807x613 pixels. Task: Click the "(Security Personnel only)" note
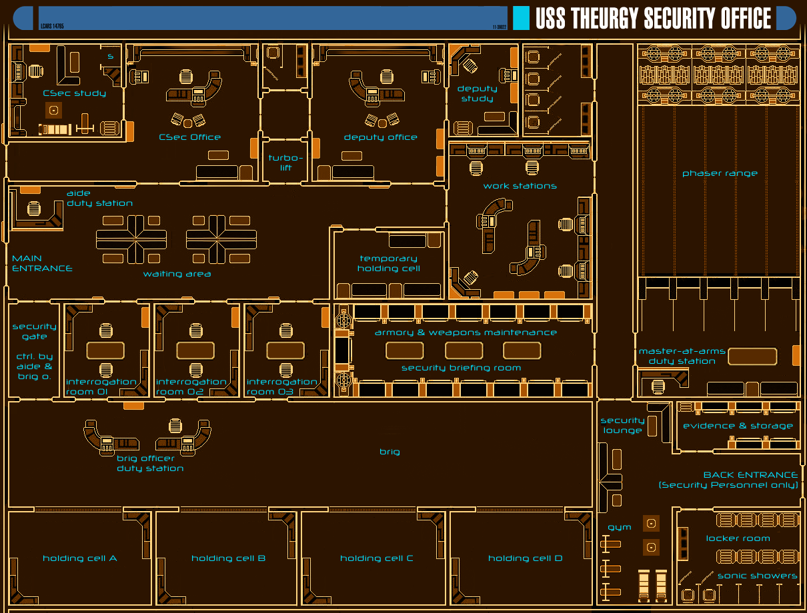(728, 485)
